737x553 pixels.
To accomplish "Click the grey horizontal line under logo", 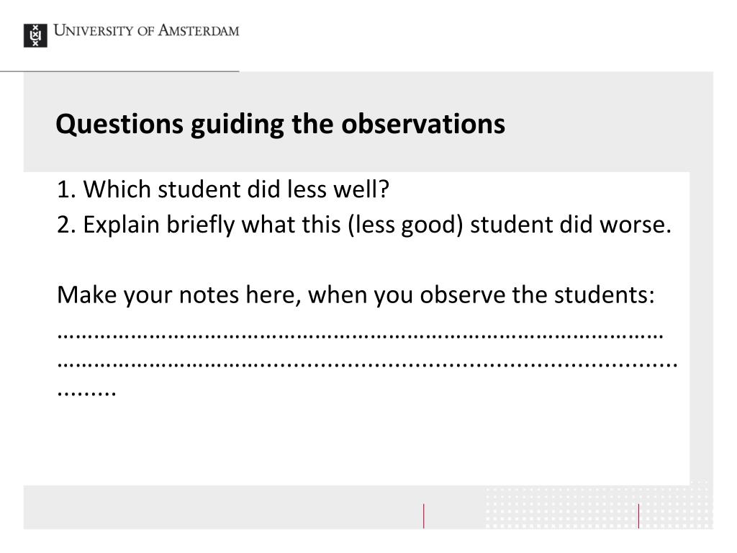I will click(x=119, y=71).
